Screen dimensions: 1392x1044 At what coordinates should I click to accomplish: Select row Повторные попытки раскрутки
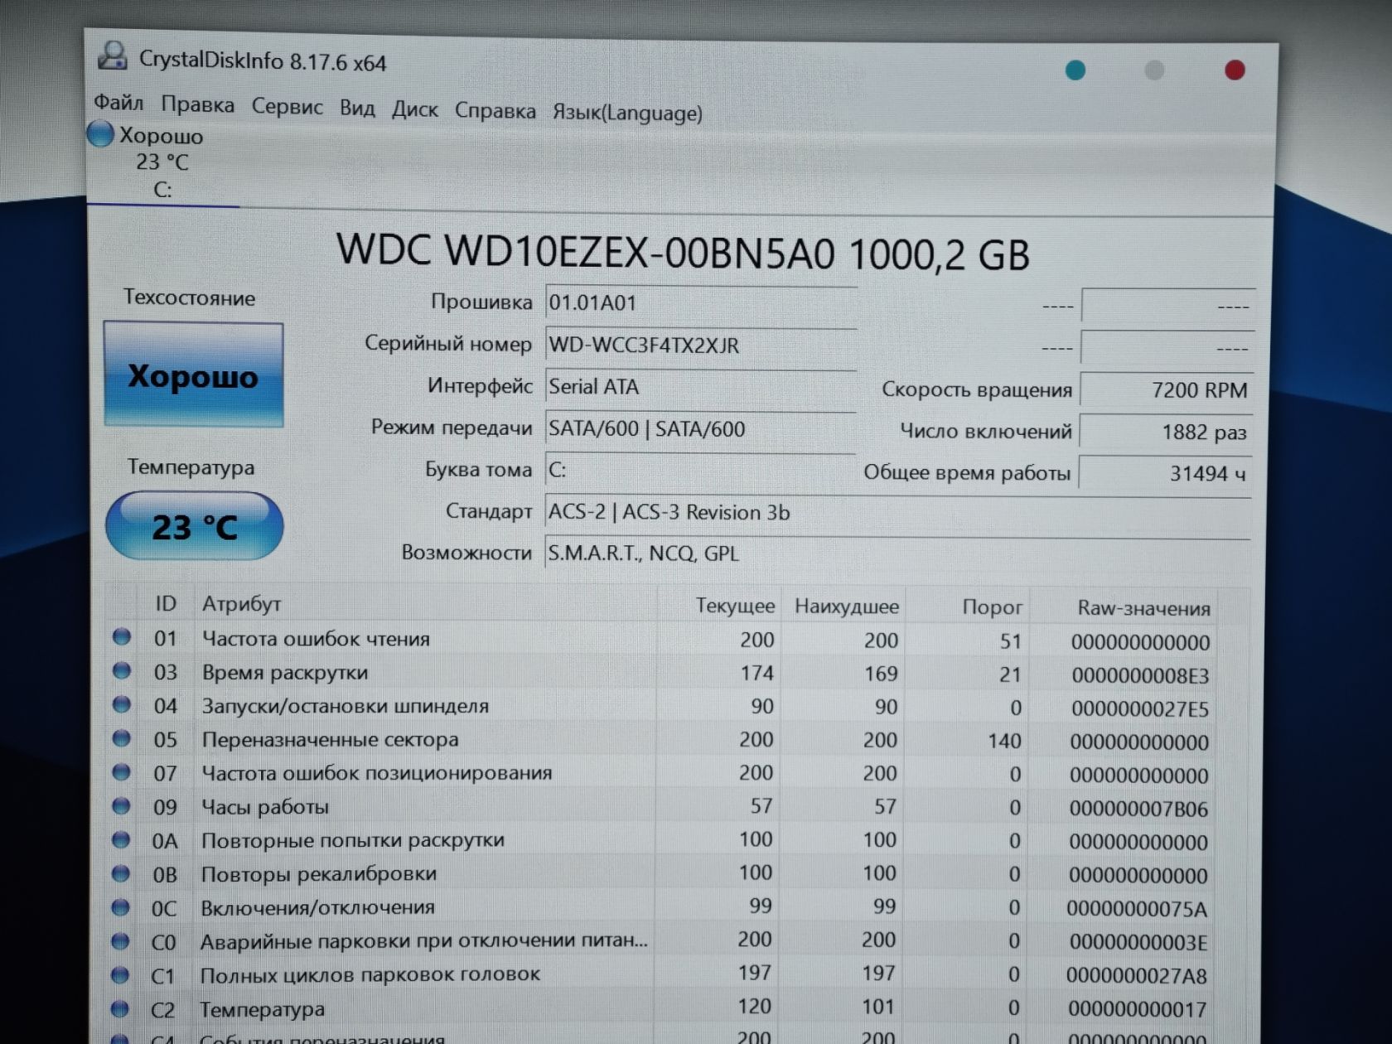point(675,840)
